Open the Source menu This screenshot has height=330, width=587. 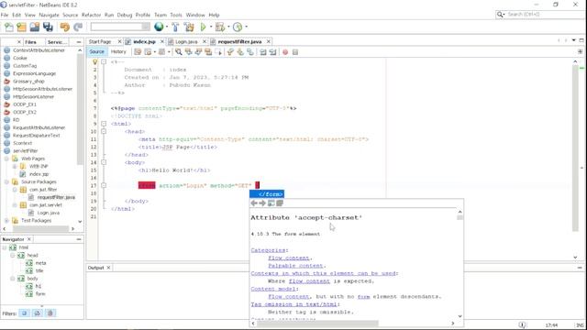click(x=70, y=15)
